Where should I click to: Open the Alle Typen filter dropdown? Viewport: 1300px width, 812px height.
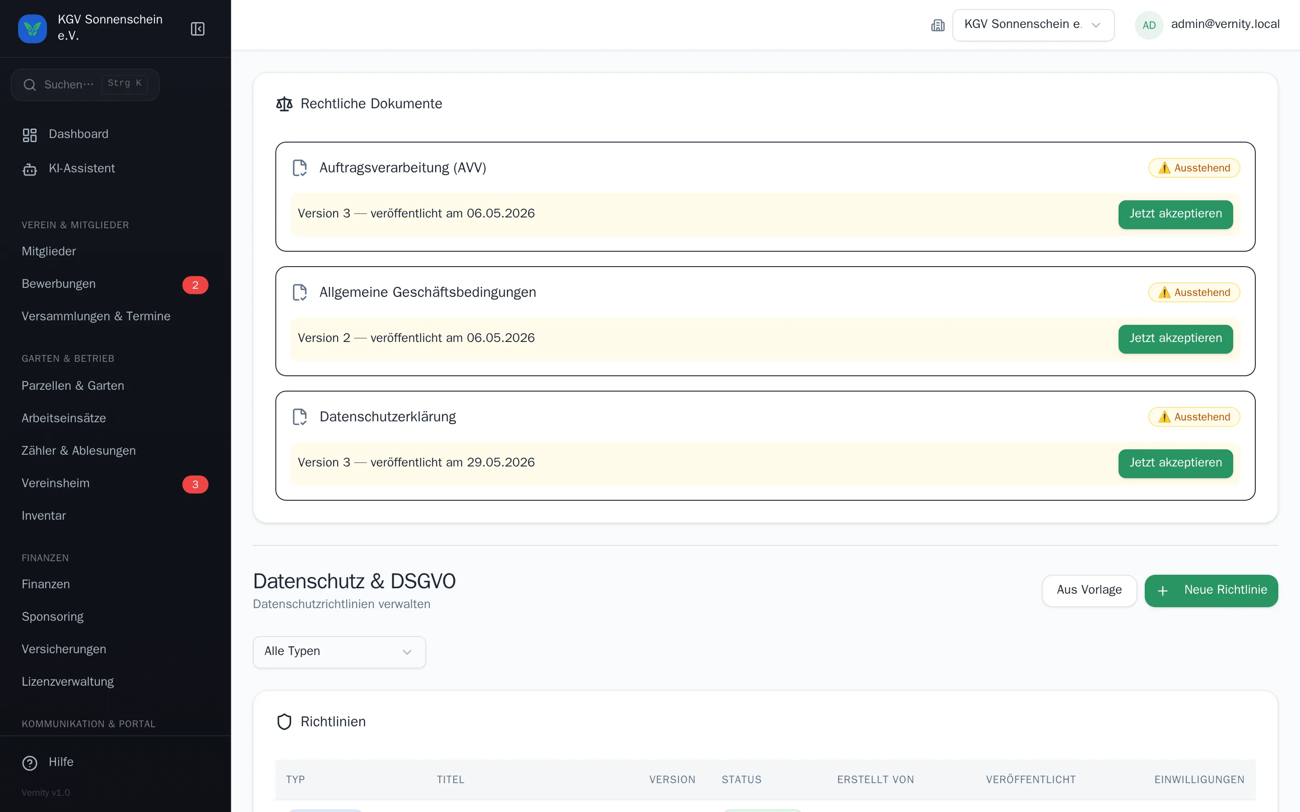[x=339, y=652]
